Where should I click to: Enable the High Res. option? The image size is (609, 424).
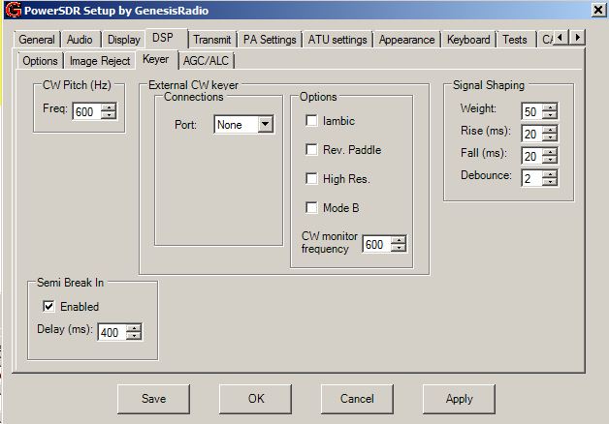point(311,179)
